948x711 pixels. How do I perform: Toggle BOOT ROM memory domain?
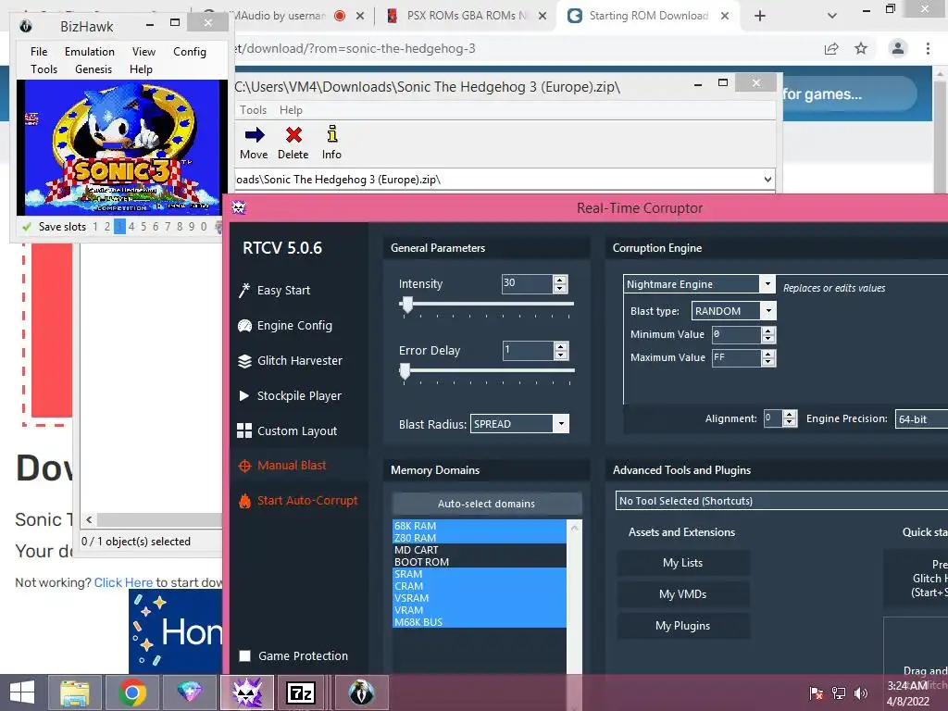point(480,562)
